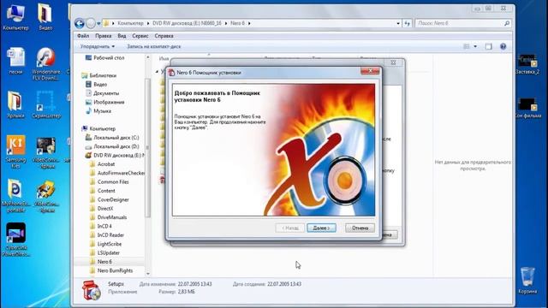Select the Content folder in tree
The width and height of the screenshot is (548, 308).
tap(106, 191)
